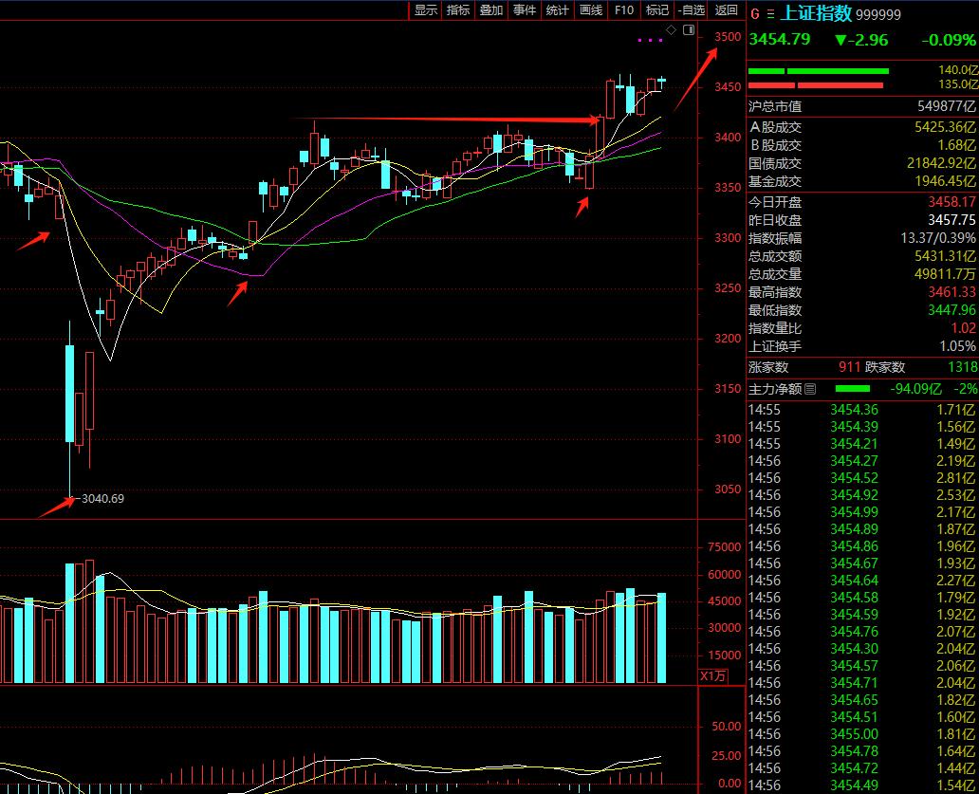The width and height of the screenshot is (979, 794).
Task: Click the tick volume 2.81亿
Action: point(955,478)
